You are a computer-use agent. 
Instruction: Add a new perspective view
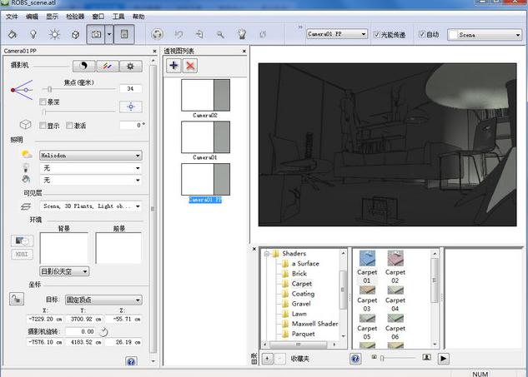(x=173, y=65)
